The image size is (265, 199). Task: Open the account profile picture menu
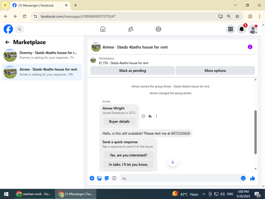coord(253,29)
